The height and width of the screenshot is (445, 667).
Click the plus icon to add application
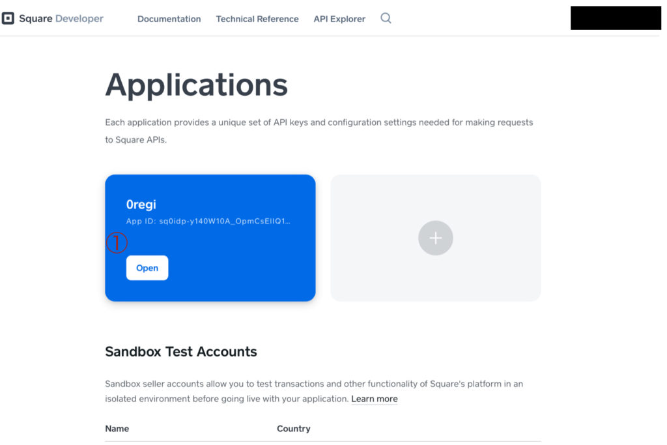435,238
